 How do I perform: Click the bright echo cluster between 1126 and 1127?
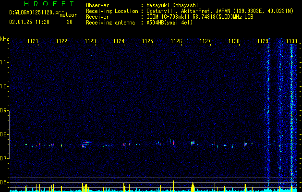click(x=193, y=143)
